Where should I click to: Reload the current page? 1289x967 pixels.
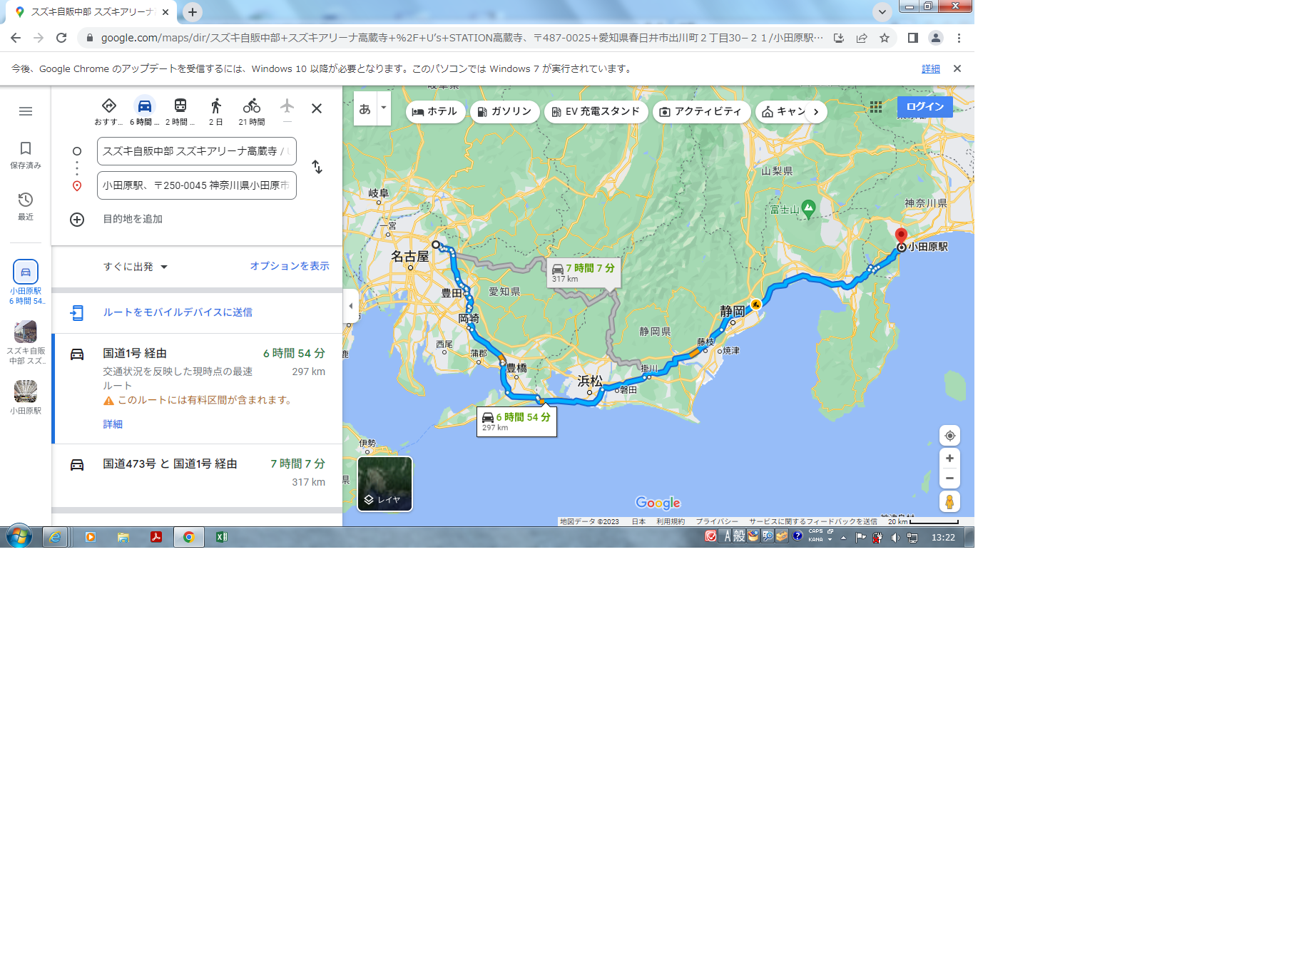(x=61, y=39)
